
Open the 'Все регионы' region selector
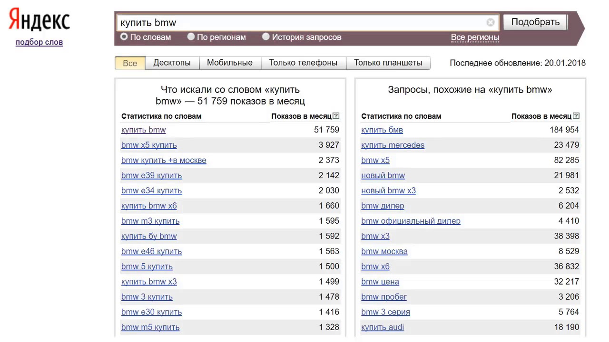475,37
